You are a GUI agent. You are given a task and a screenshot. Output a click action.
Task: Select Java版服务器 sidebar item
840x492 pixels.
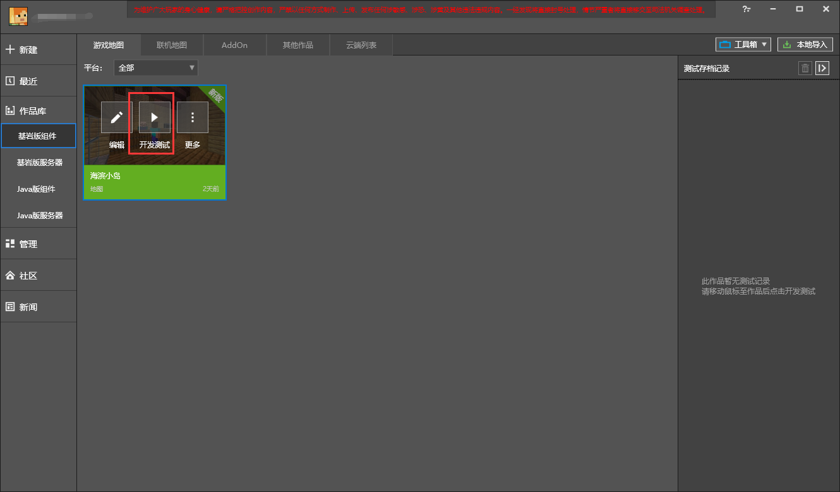tap(38, 215)
